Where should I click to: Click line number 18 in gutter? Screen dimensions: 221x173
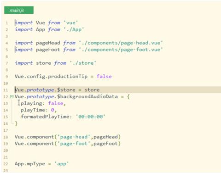point(6,137)
